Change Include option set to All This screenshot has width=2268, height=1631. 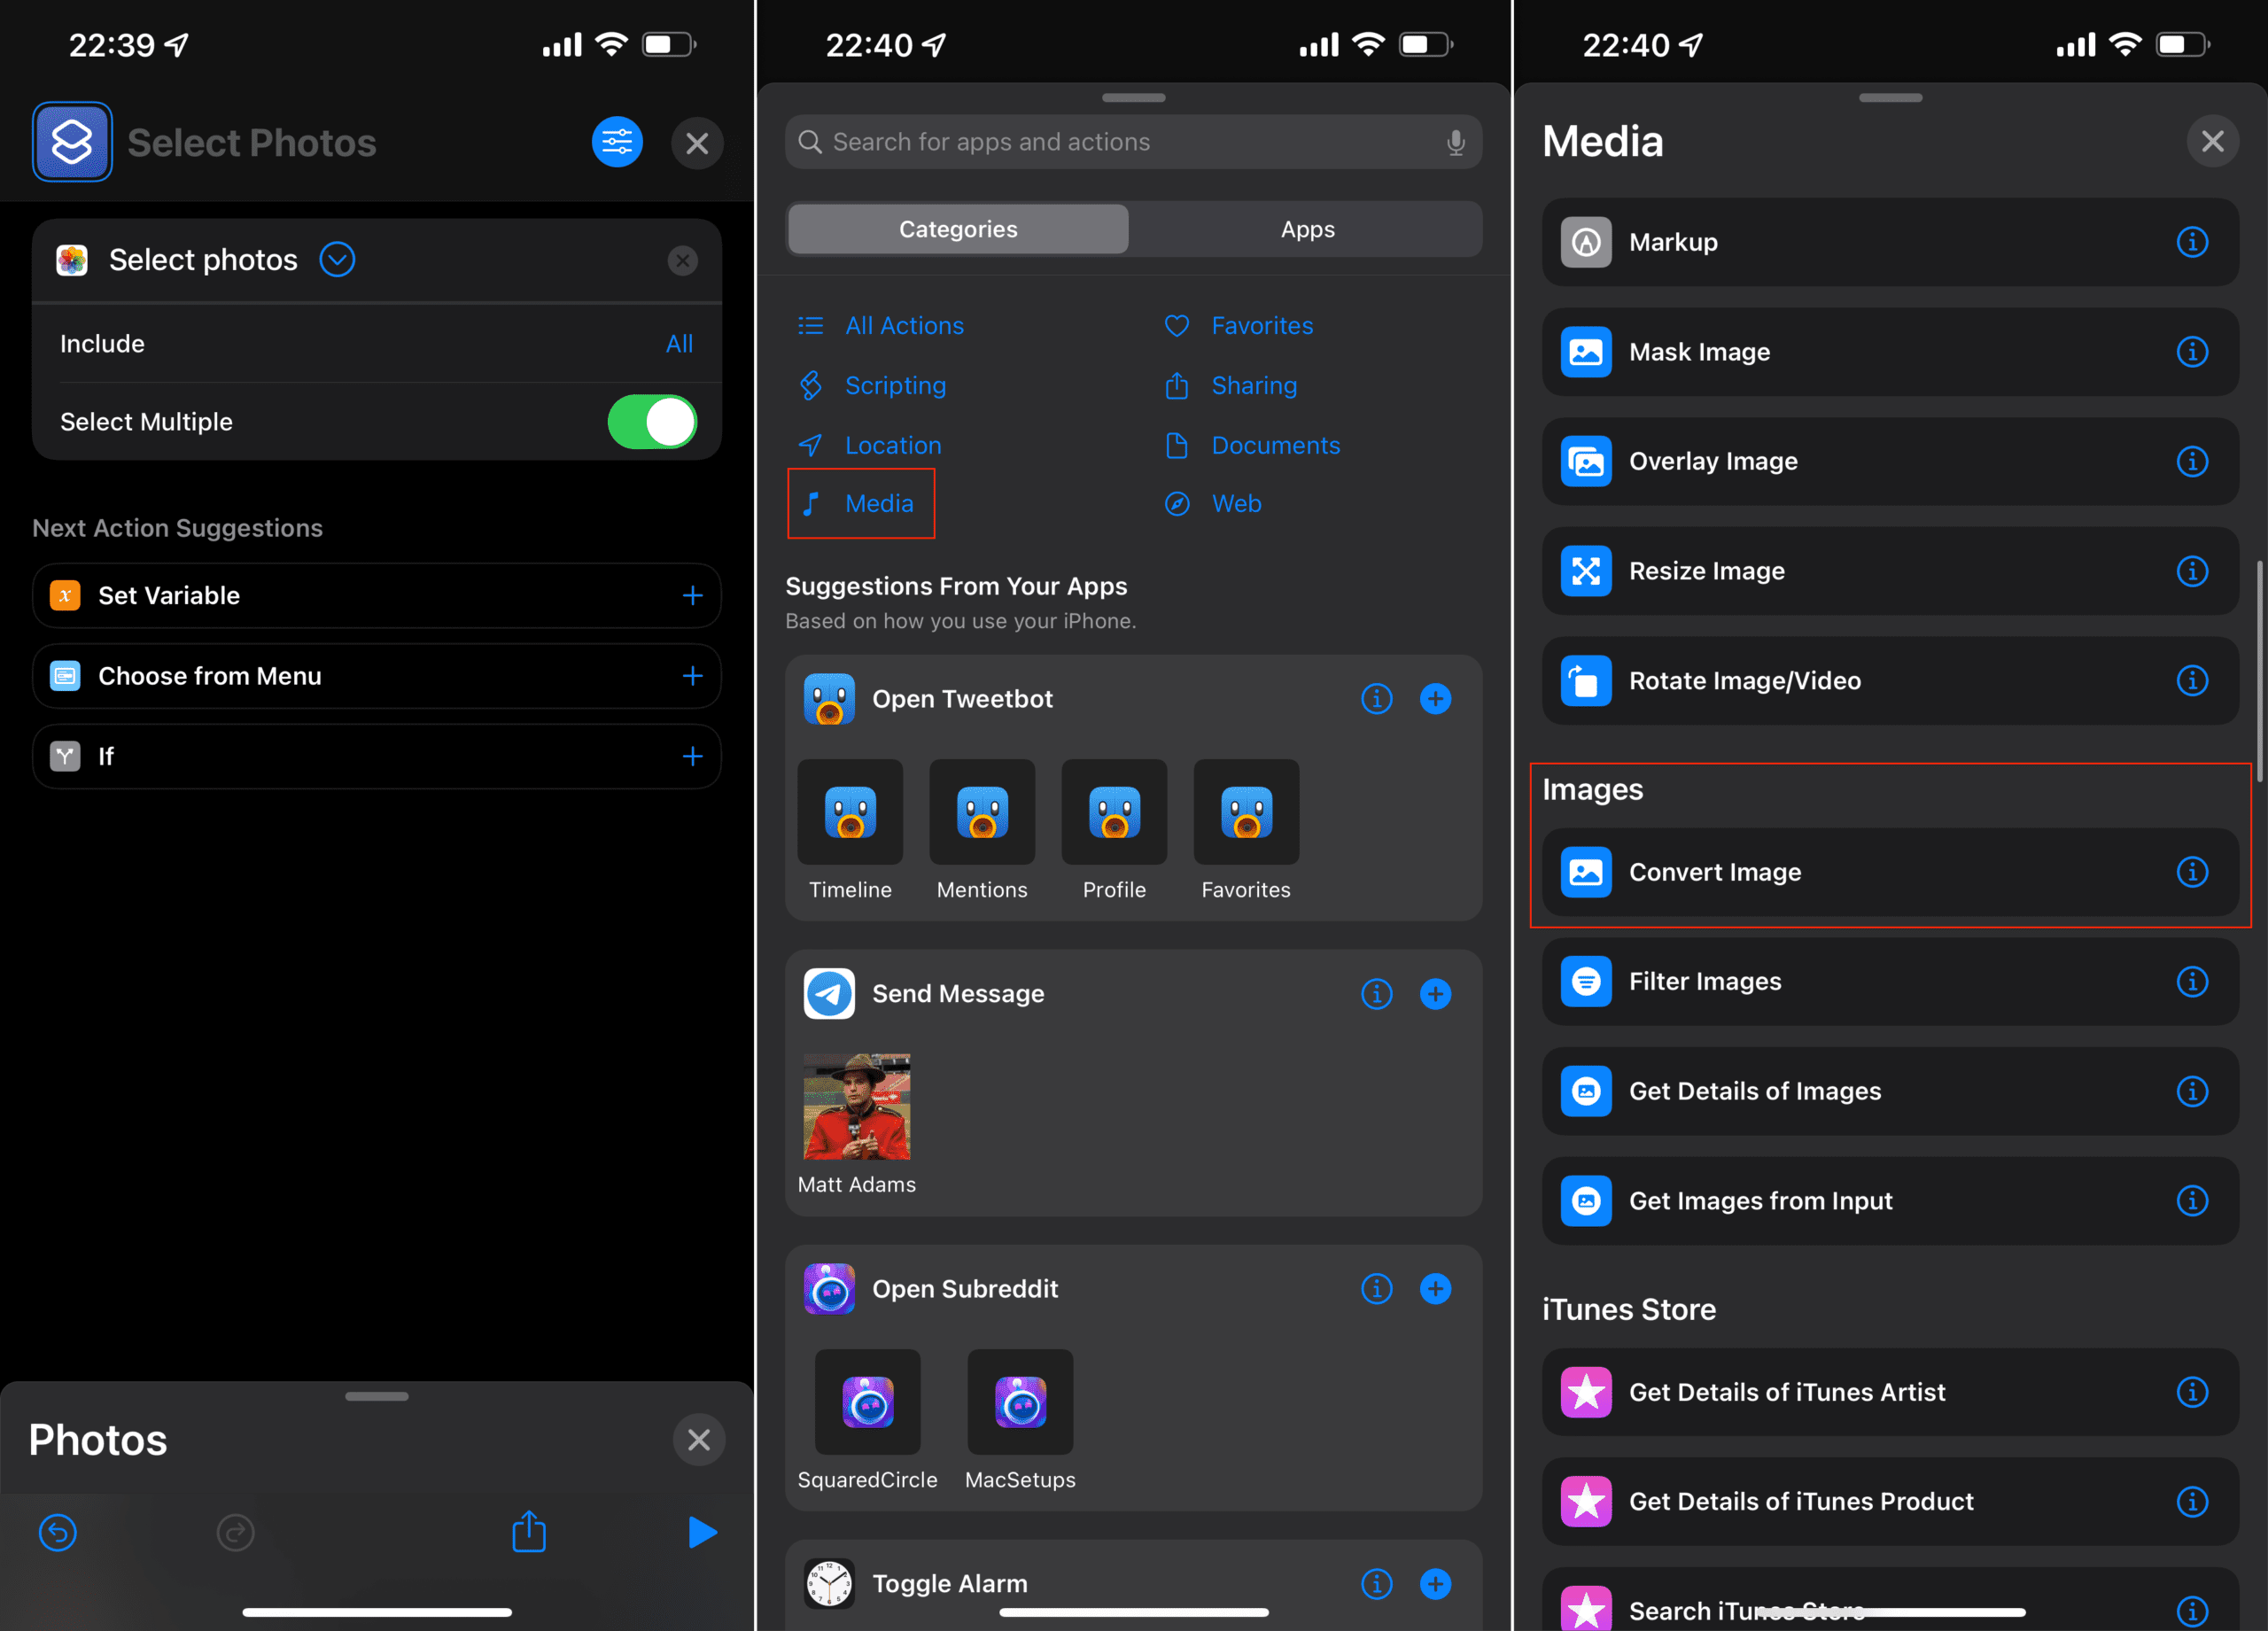(679, 343)
